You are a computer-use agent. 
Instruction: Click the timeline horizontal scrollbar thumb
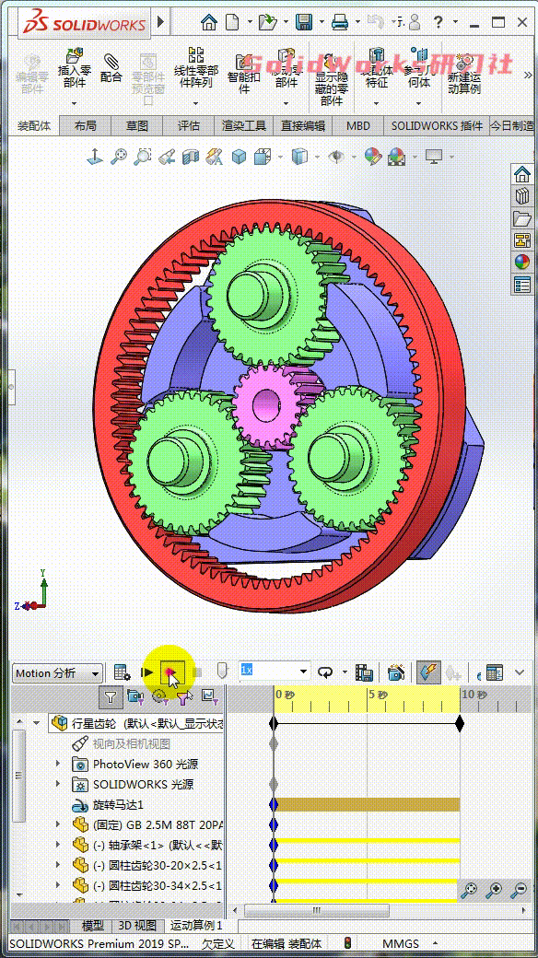(x=316, y=910)
